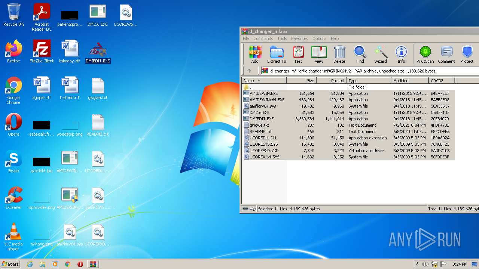Select takegay.rtf on the desktop
The height and width of the screenshot is (269, 479).
click(x=70, y=51)
